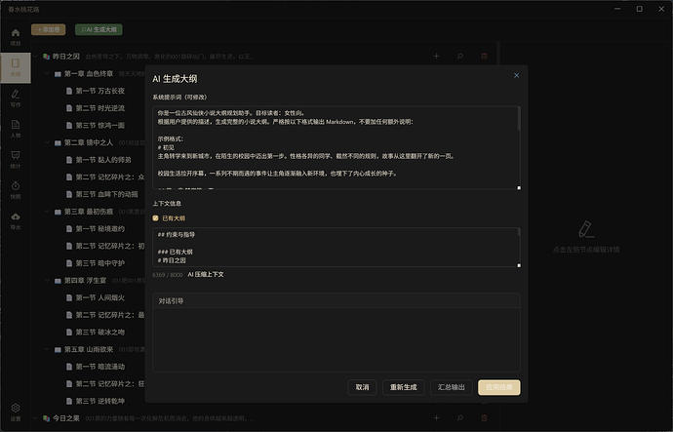Collapse 第一章 血色终章 chapter
Screen dimensions: 673x432
[x=47, y=73]
